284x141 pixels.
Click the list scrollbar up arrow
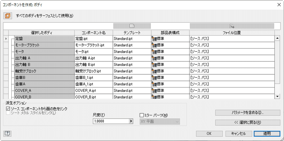tap(277, 38)
